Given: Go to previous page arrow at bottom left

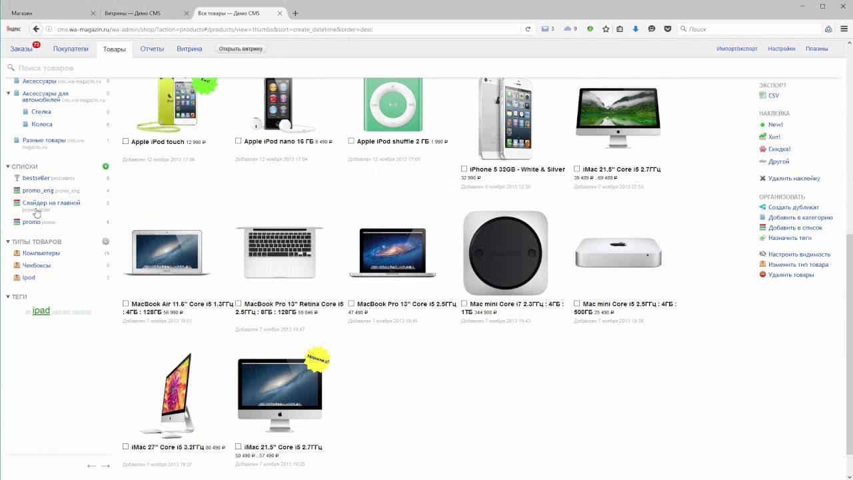Looking at the screenshot, I should click(x=91, y=466).
